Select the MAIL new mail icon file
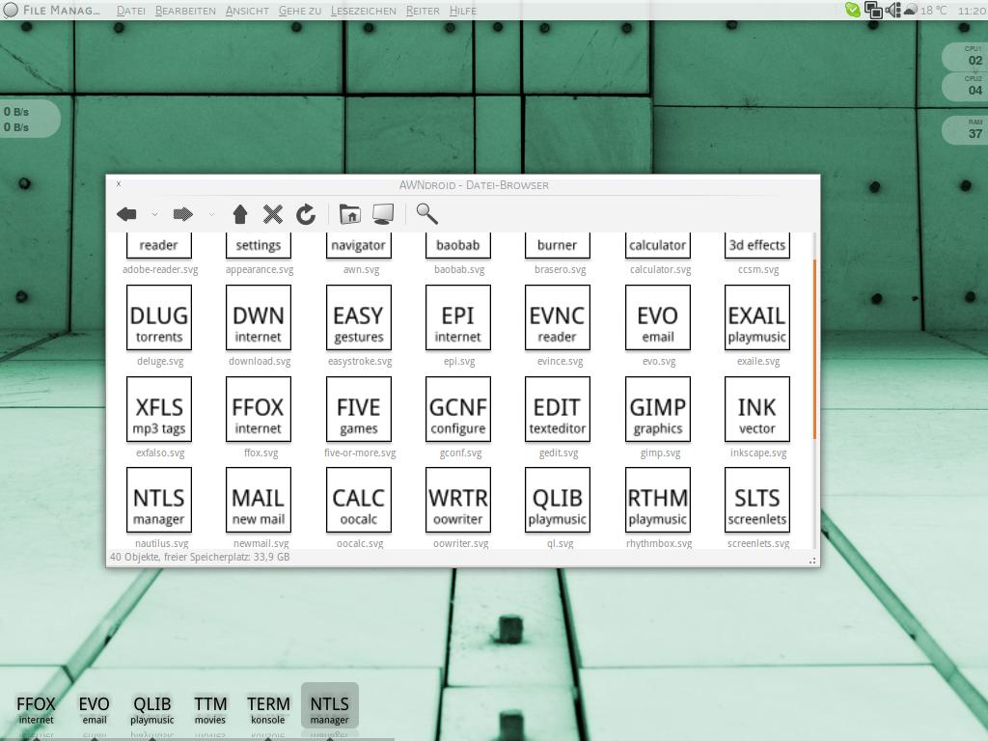The width and height of the screenshot is (988, 741). pos(259,500)
